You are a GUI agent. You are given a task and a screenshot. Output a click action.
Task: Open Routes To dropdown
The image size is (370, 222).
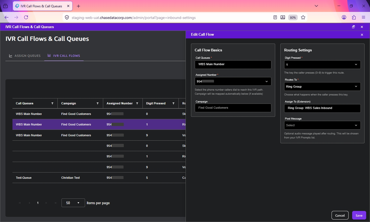click(322, 87)
